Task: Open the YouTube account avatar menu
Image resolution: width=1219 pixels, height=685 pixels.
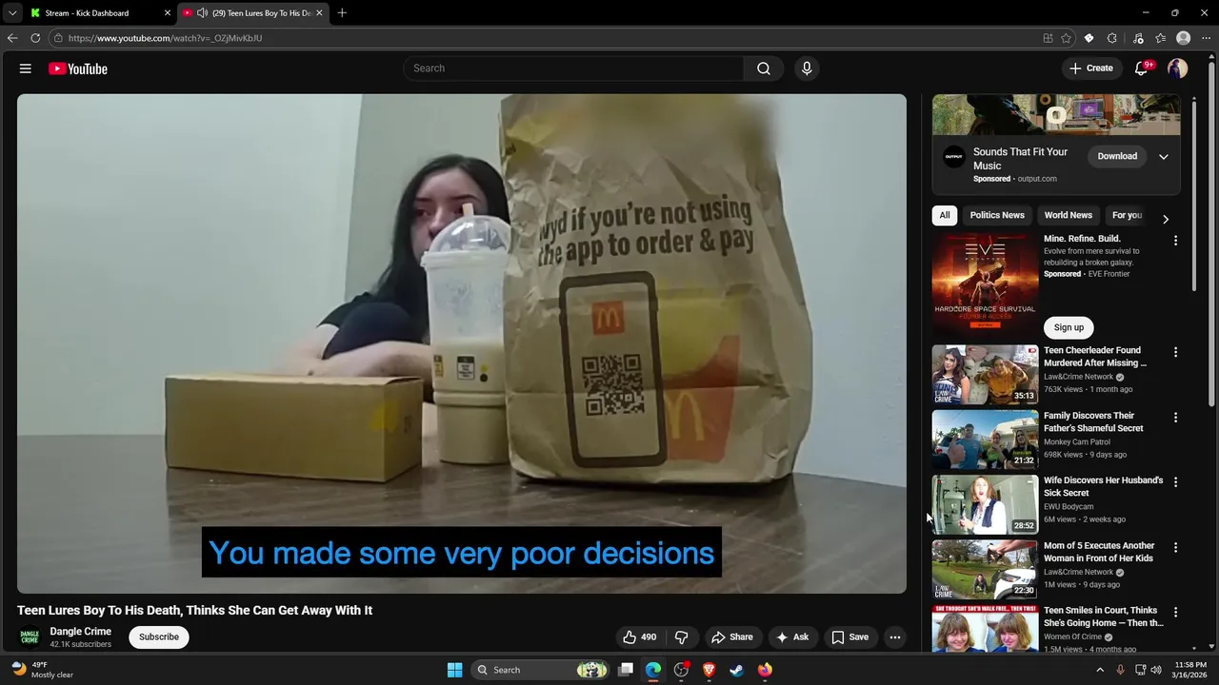Action: coord(1177,68)
